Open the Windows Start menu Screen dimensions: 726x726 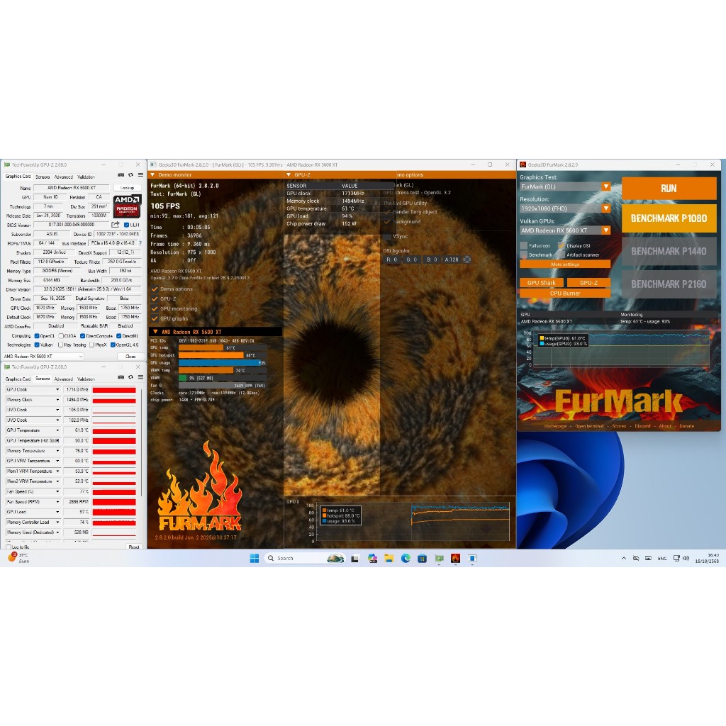pyautogui.click(x=254, y=558)
